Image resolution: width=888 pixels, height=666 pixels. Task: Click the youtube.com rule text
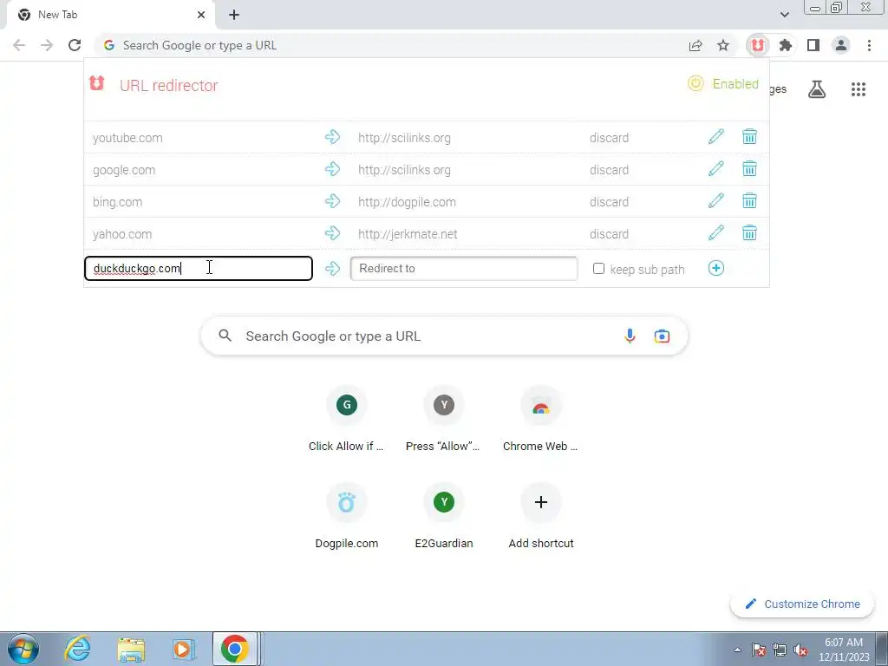coord(127,138)
